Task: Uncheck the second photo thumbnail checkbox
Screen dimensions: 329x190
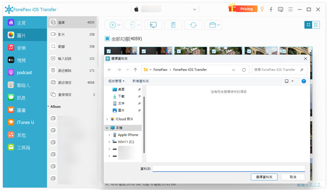Action: click(144, 51)
